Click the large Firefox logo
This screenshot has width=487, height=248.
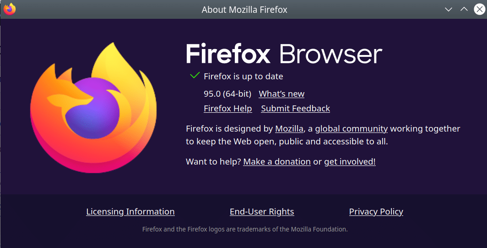pos(93,108)
